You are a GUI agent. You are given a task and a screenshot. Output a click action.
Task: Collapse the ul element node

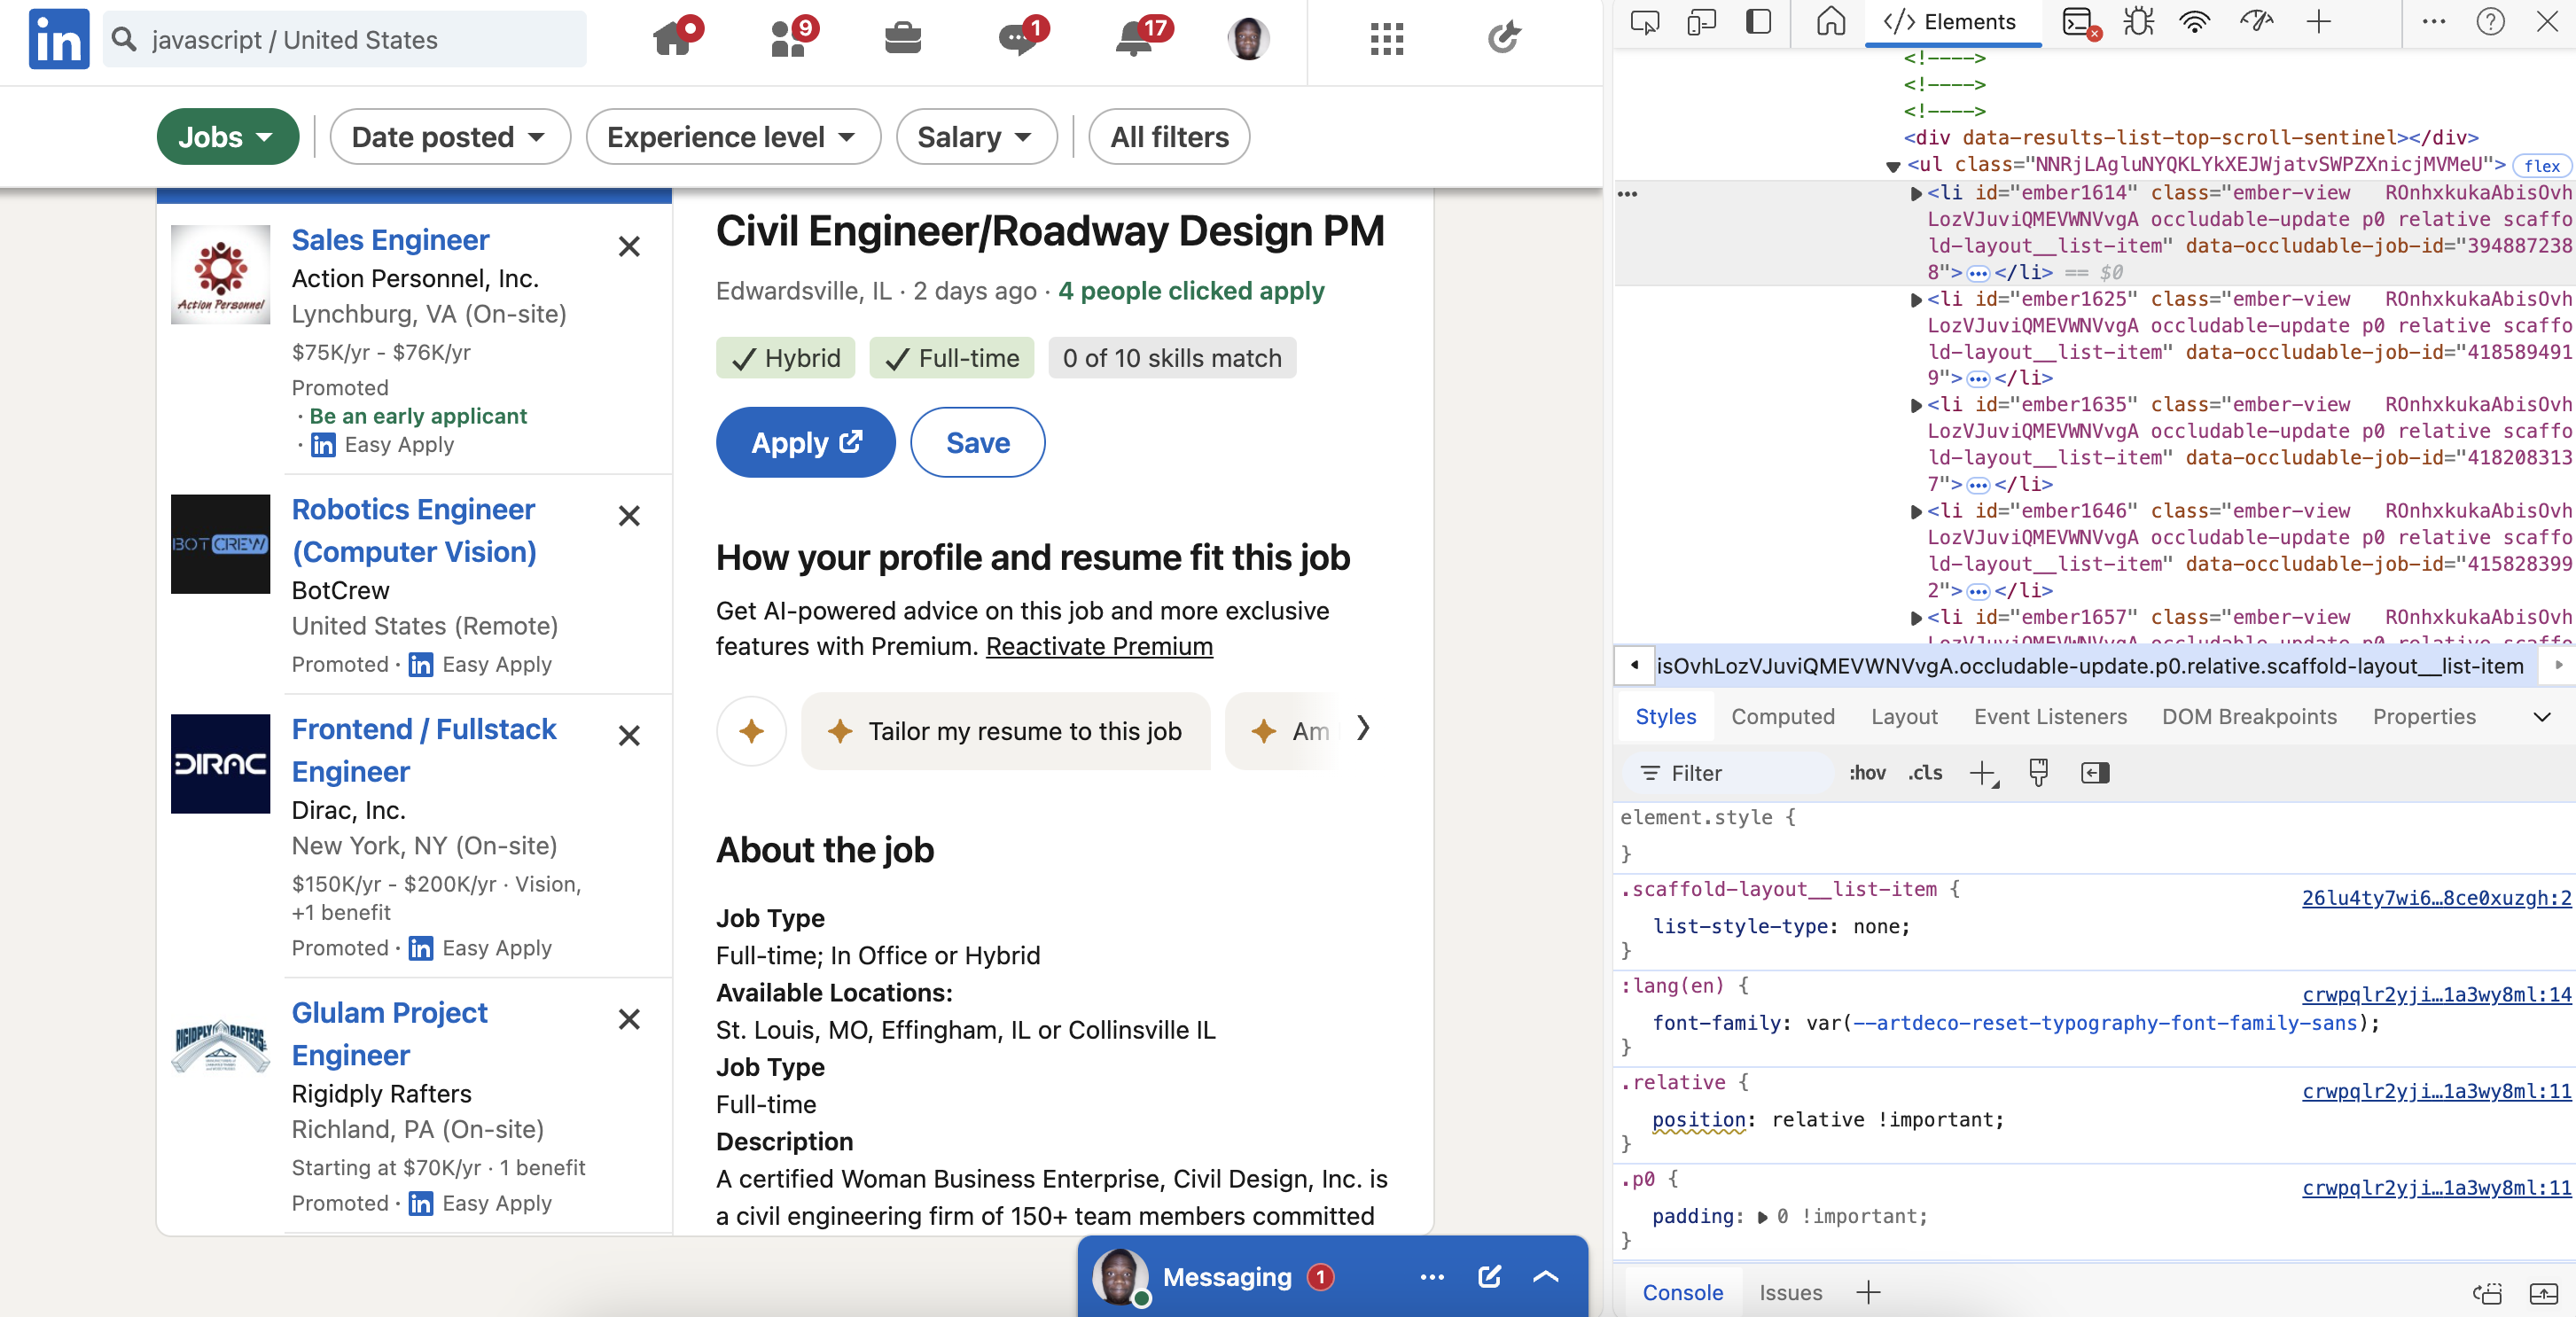click(1893, 166)
